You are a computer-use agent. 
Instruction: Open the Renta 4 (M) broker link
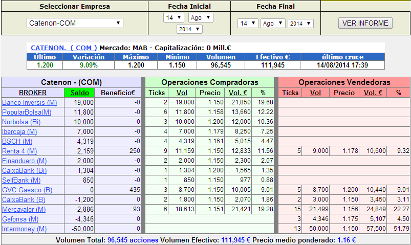point(19,151)
